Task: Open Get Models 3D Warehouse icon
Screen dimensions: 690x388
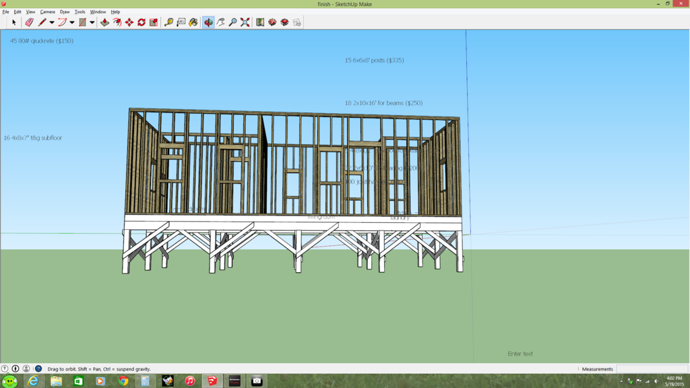Action: tap(272, 22)
